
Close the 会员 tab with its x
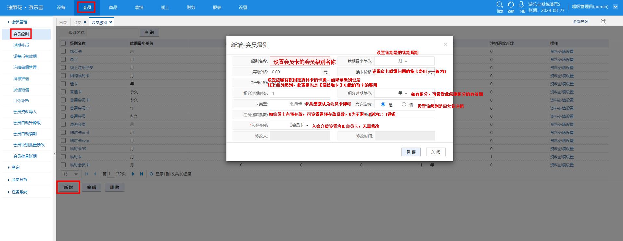(85, 22)
